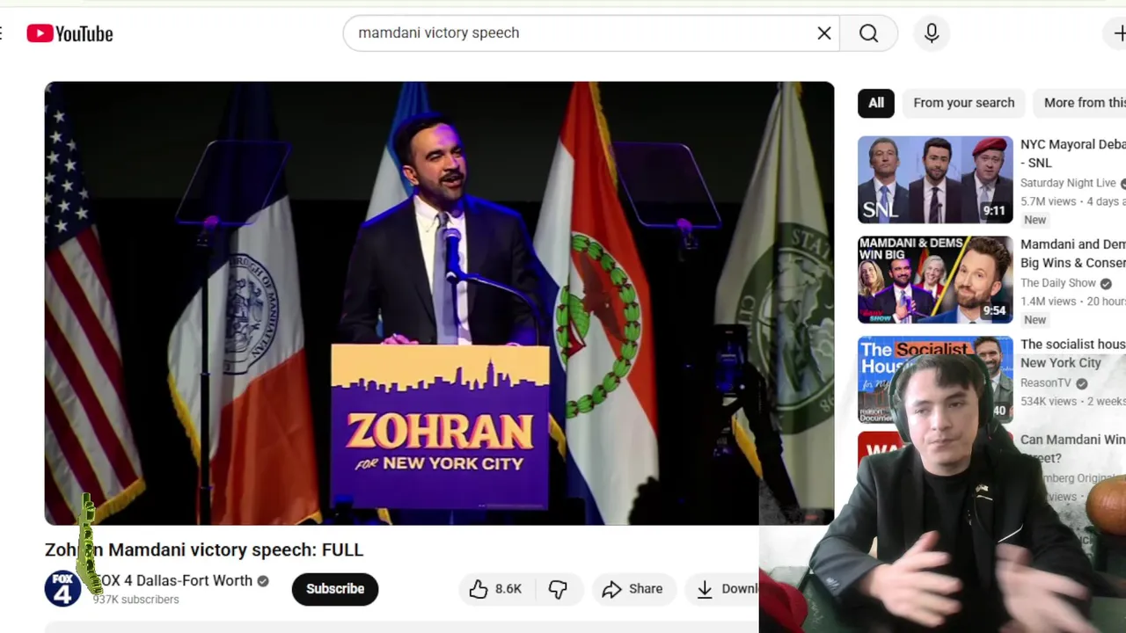1126x633 pixels.
Task: Click '937K subscribers' text
Action: (136, 600)
